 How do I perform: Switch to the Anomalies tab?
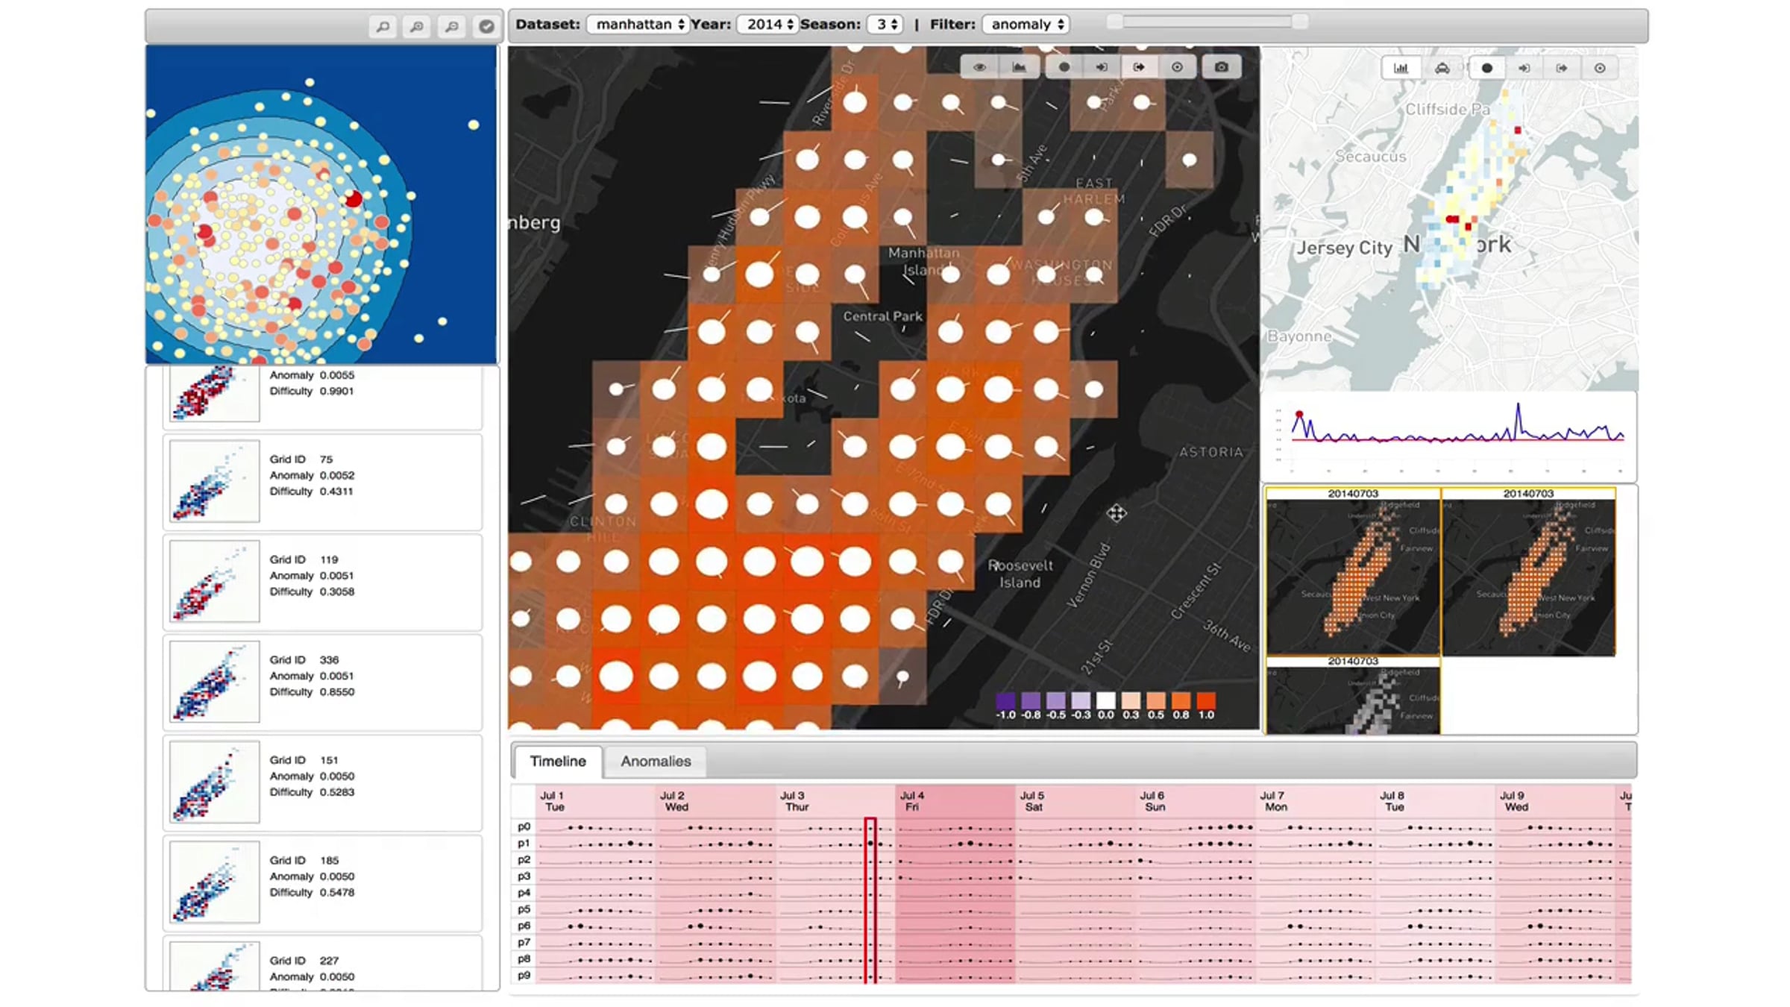tap(656, 761)
